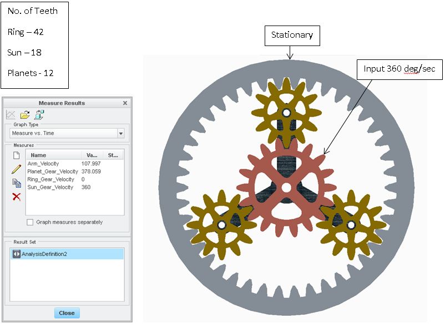Create a new measure with page icon
The height and width of the screenshot is (328, 445).
(17, 155)
